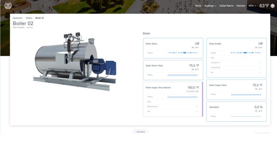This screenshot has height=156, width=277.
Task: Expand the KPIs dropdown menu
Action: (x=252, y=6)
